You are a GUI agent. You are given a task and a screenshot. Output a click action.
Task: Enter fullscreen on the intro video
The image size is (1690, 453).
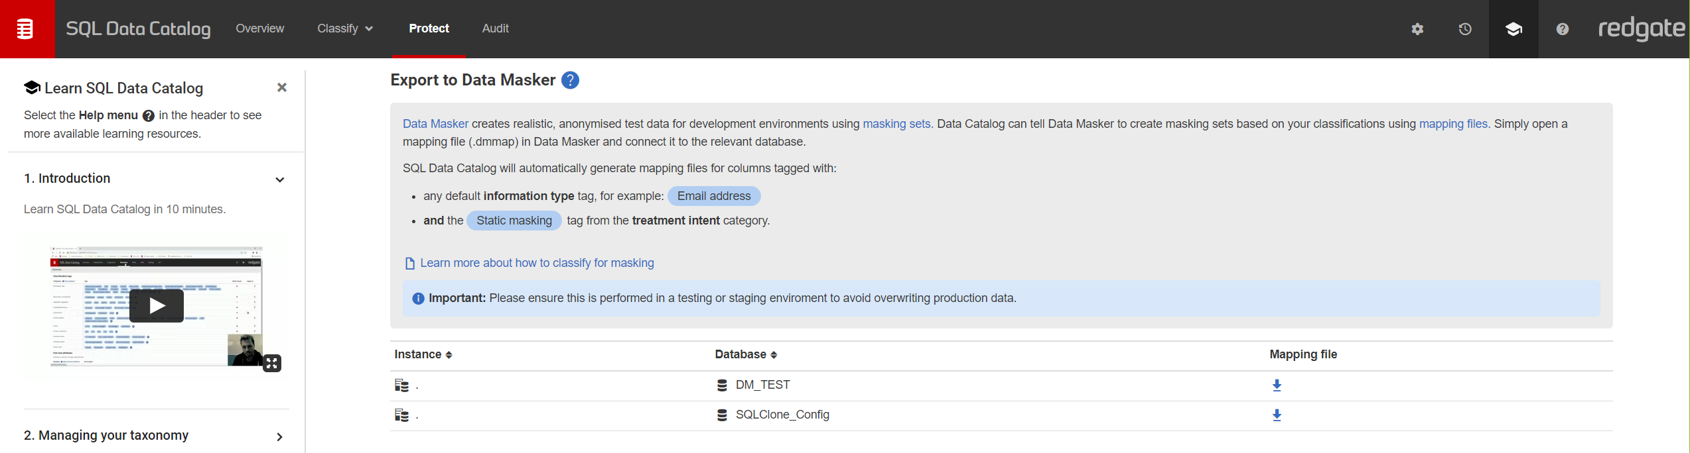point(272,364)
